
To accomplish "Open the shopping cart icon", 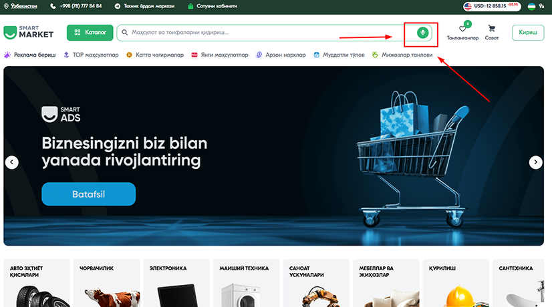I will tap(491, 29).
